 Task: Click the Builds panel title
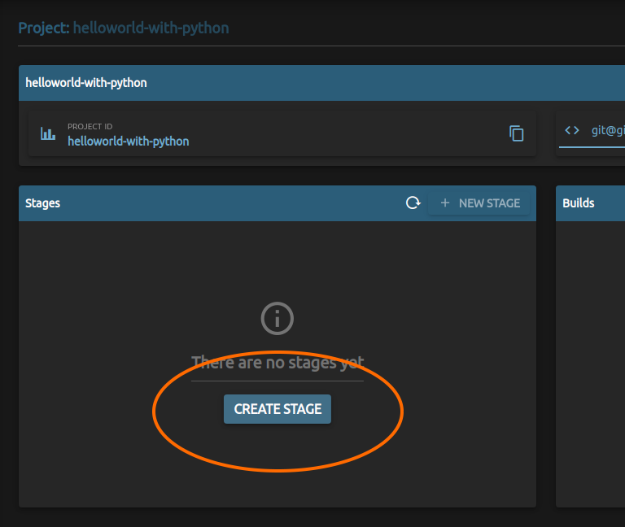point(579,203)
